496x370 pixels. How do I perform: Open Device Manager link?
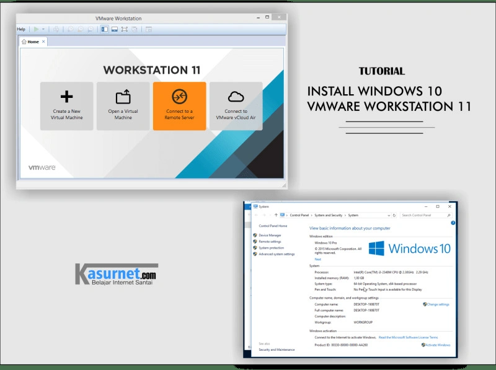point(270,236)
